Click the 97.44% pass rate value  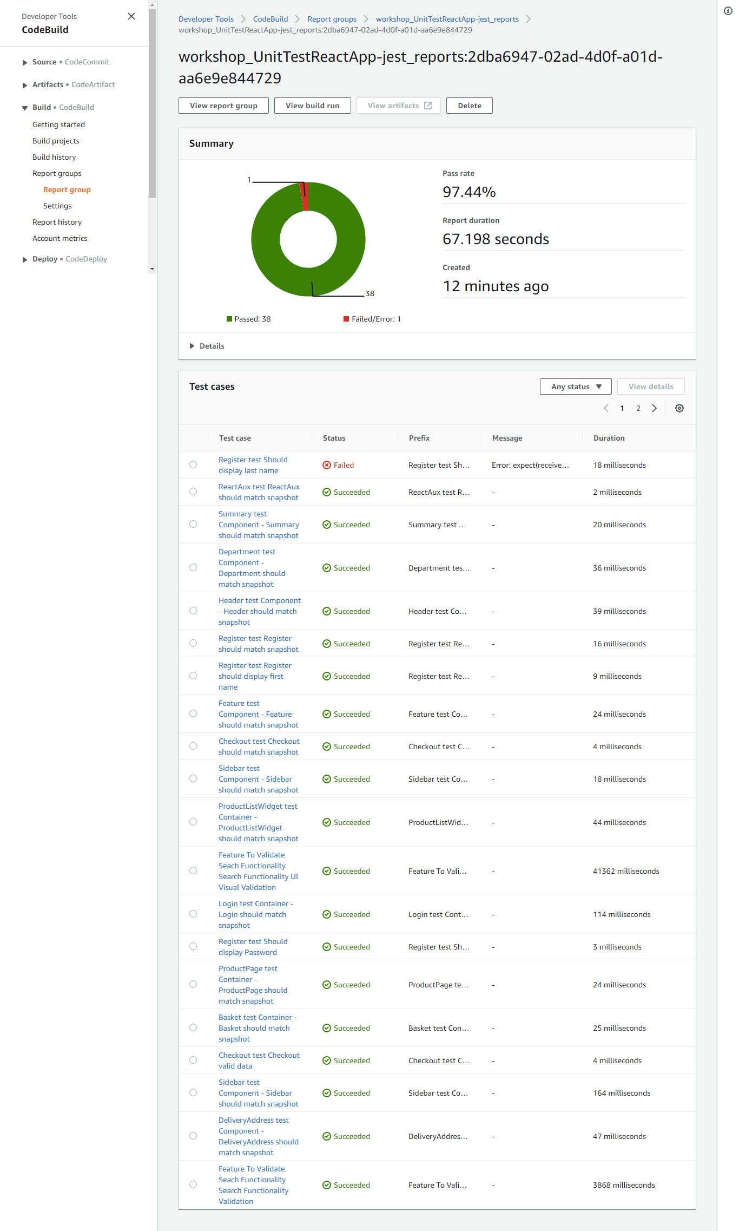coord(469,192)
